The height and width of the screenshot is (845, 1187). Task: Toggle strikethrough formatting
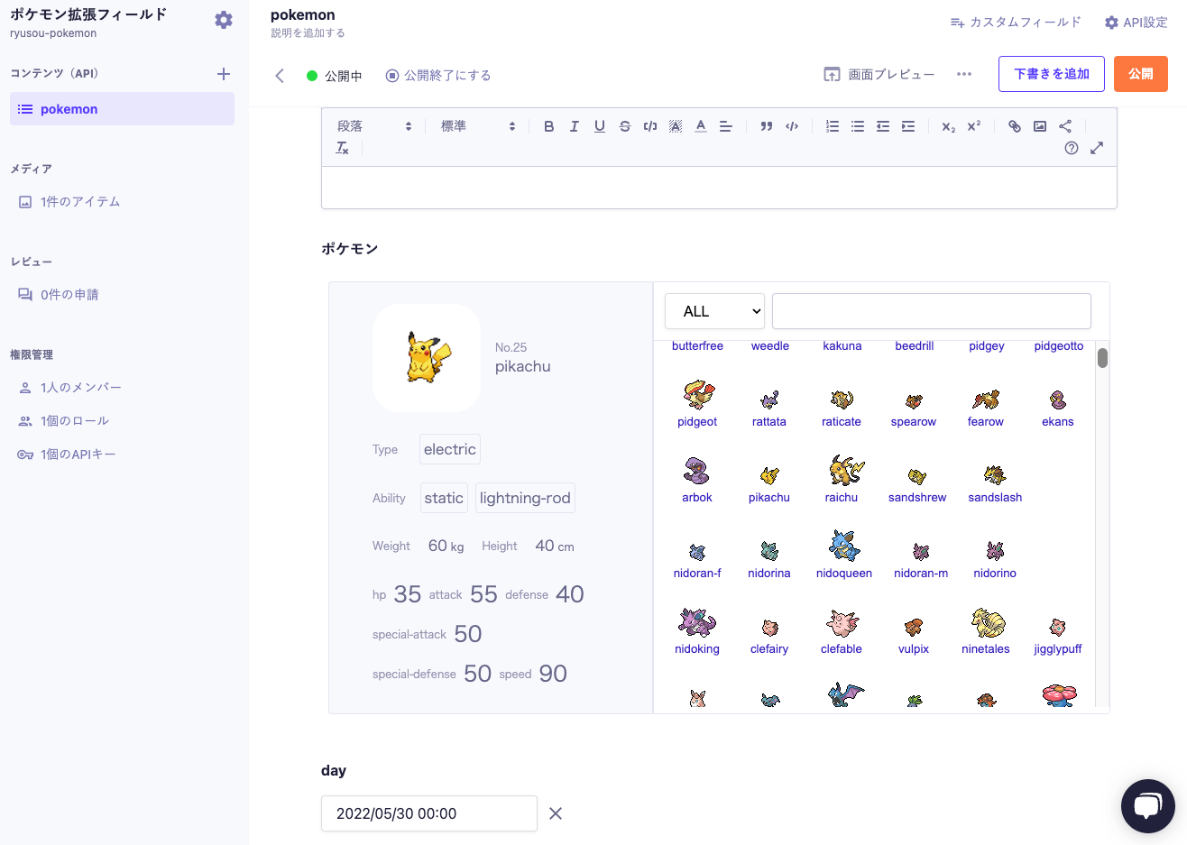tap(624, 126)
